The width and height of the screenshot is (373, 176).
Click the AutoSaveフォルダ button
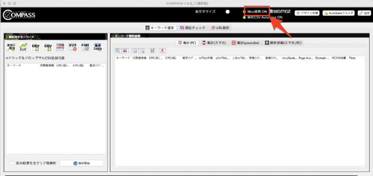[338, 13]
